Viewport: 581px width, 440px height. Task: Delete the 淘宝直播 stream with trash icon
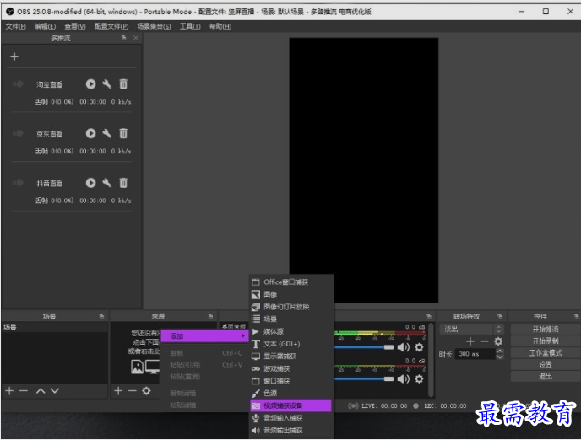tap(123, 84)
